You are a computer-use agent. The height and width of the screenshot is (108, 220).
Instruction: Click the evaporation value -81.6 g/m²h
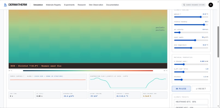pyautogui.click(x=69, y=96)
